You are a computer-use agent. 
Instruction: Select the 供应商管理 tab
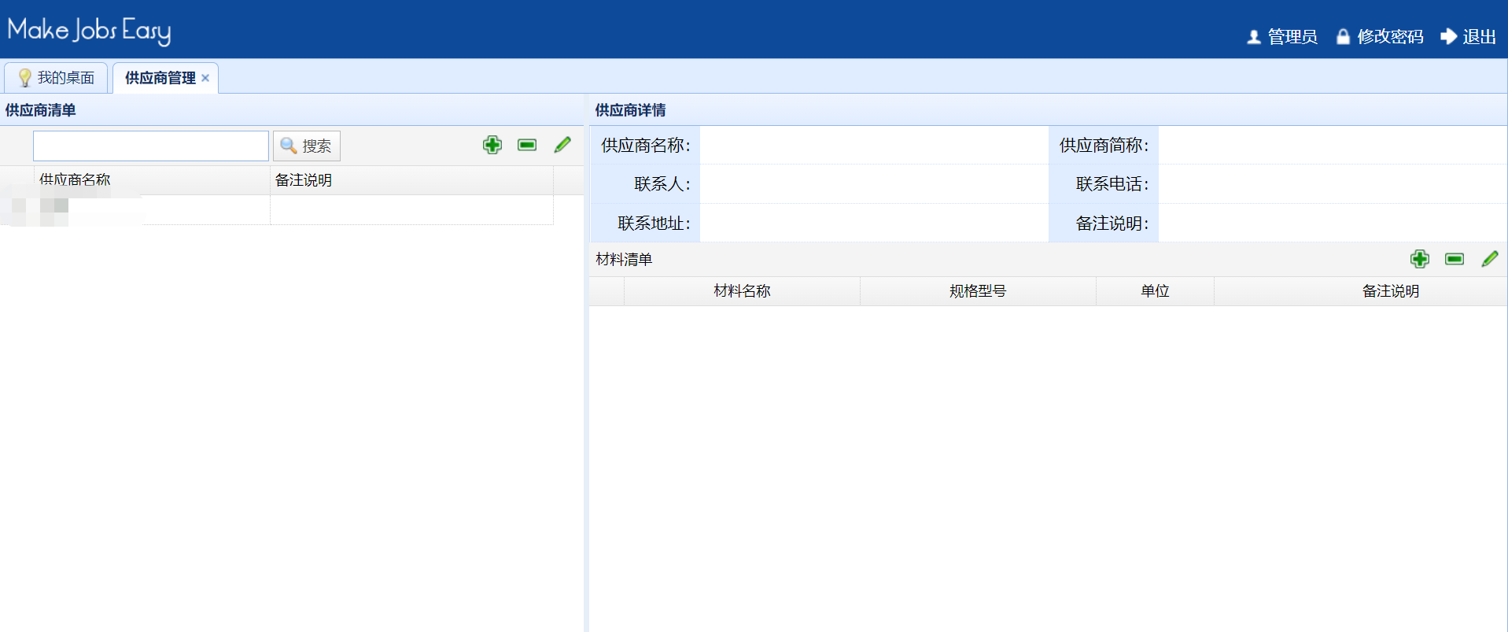point(160,78)
